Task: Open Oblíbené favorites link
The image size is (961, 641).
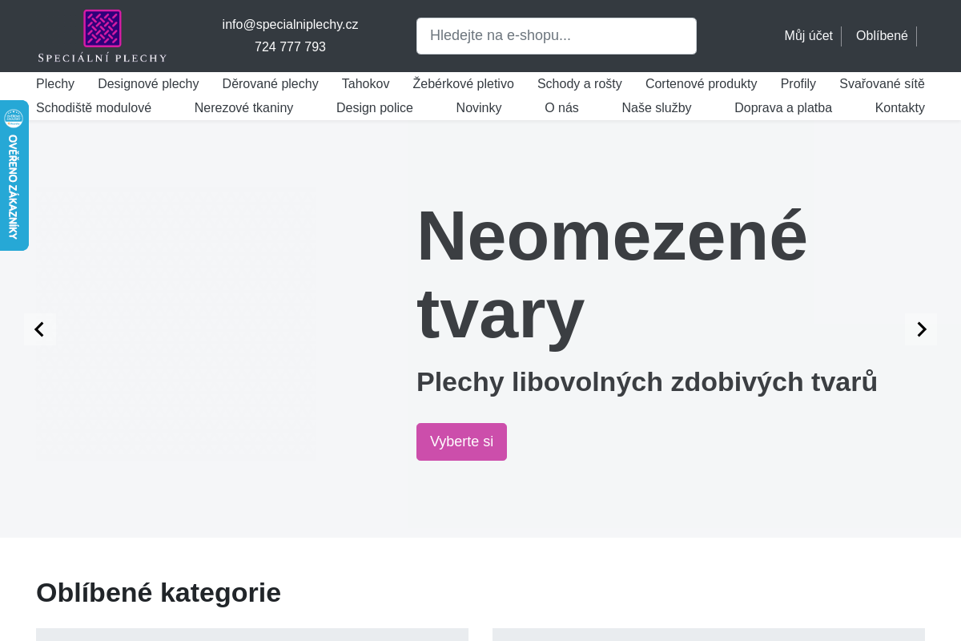Action: pos(882,36)
